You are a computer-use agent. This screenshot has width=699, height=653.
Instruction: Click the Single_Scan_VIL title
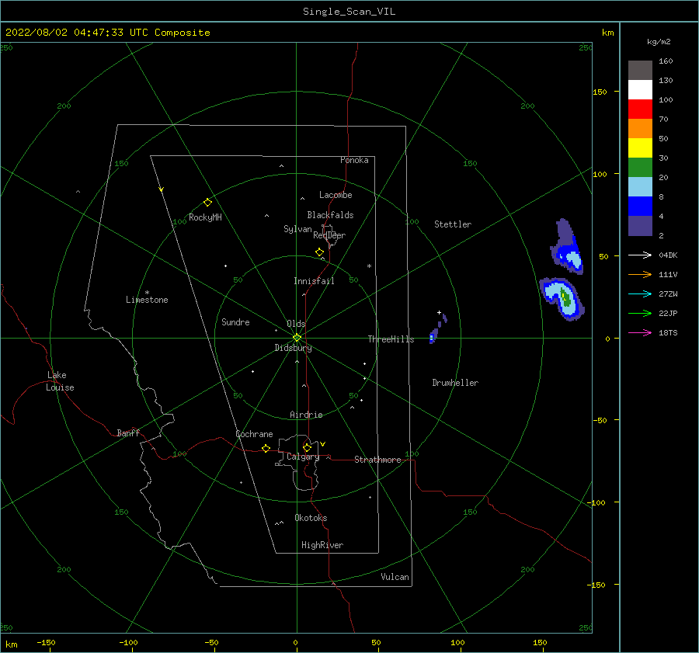[349, 12]
